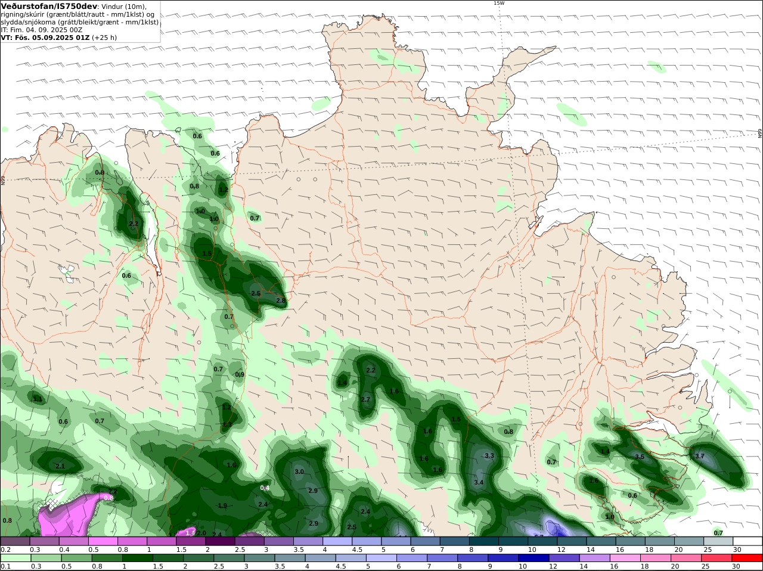Click the '66N' latitude label at right edge
The image size is (763, 571).
[x=760, y=133]
